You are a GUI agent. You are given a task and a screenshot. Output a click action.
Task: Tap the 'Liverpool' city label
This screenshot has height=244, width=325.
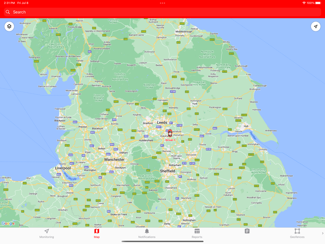[x=63, y=168]
